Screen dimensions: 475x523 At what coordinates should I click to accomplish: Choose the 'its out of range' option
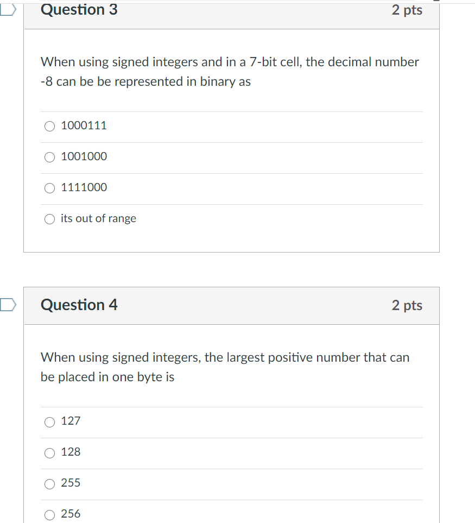[x=49, y=219]
